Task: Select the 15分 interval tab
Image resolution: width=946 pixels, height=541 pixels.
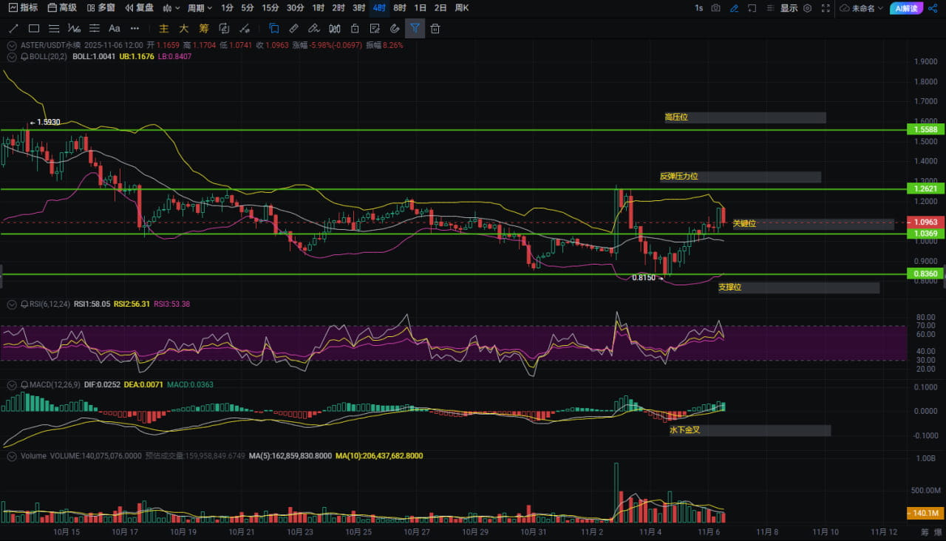Action: pos(270,8)
